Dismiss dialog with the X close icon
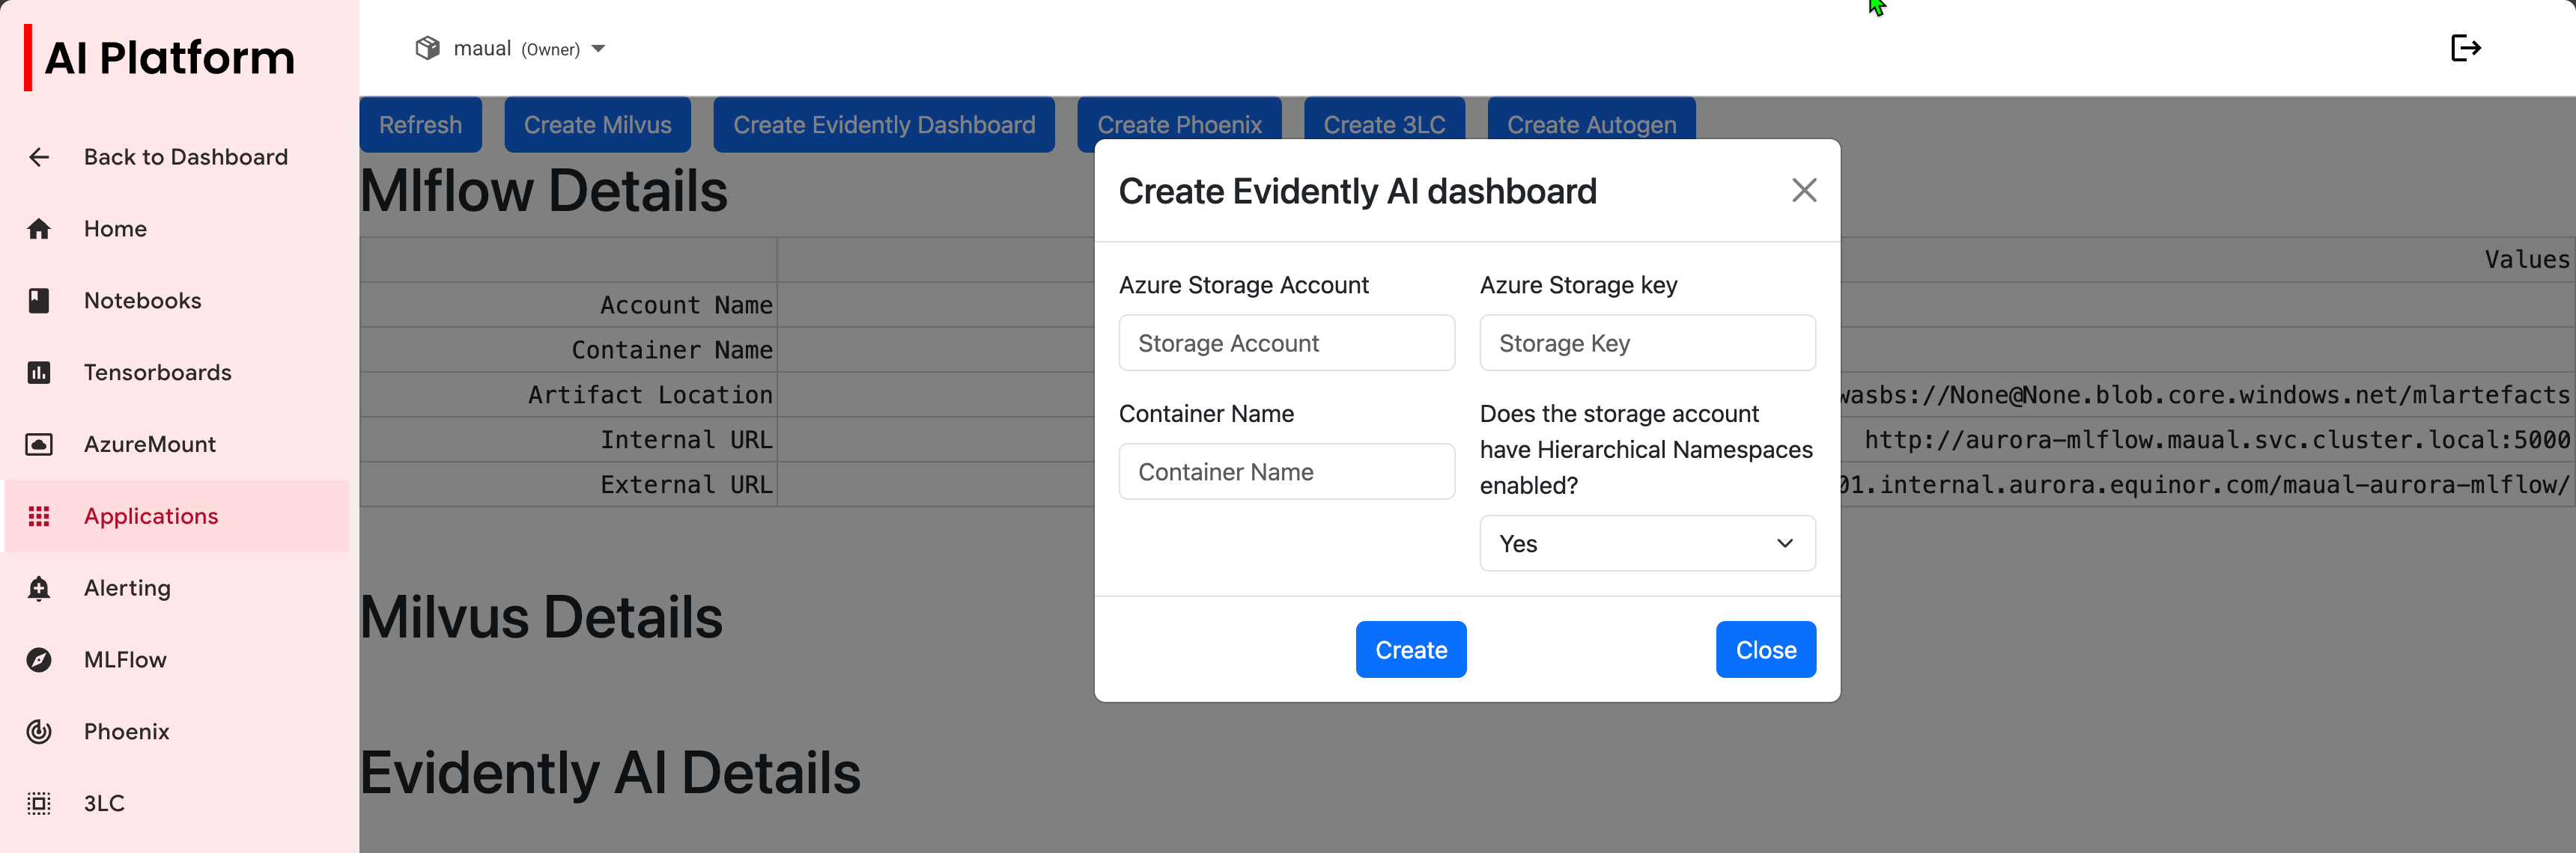The image size is (2576, 853). pyautogui.click(x=1803, y=190)
